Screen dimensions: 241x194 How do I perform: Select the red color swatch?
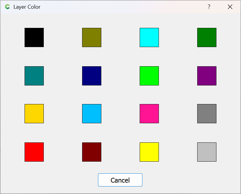[34, 152]
